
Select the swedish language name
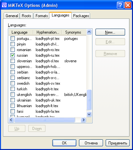23,83
